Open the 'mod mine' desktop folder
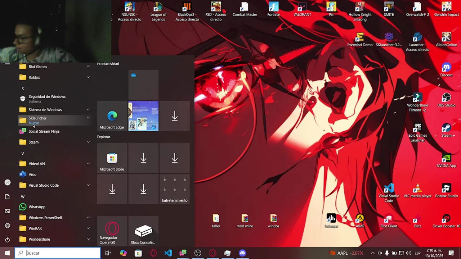461x259 pixels. [245, 221]
